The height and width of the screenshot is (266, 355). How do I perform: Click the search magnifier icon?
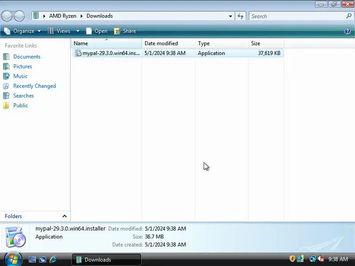(x=349, y=16)
